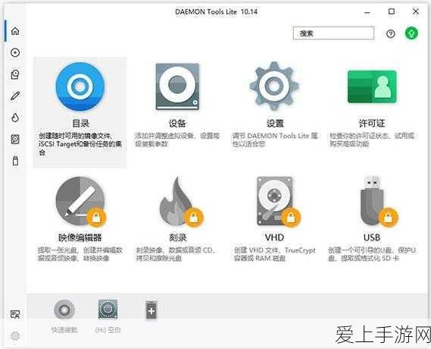The width and height of the screenshot is (431, 349).
Task: Open the Images disc sidebar icon
Action: coord(15,52)
